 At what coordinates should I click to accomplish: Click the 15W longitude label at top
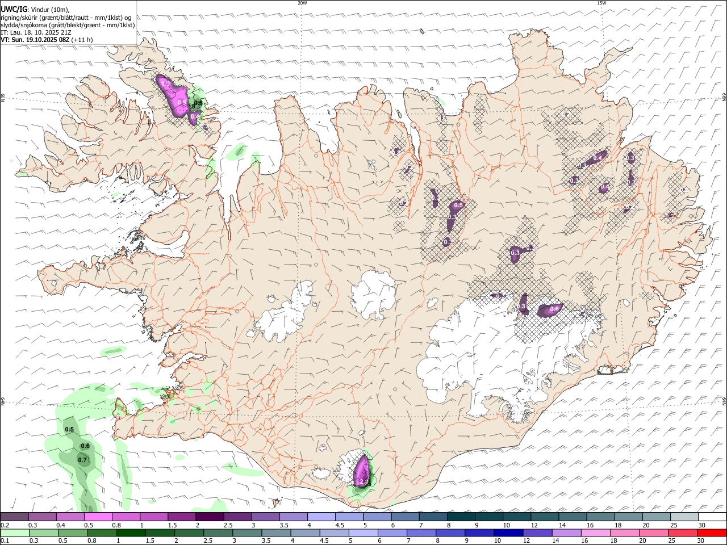tap(601, 3)
